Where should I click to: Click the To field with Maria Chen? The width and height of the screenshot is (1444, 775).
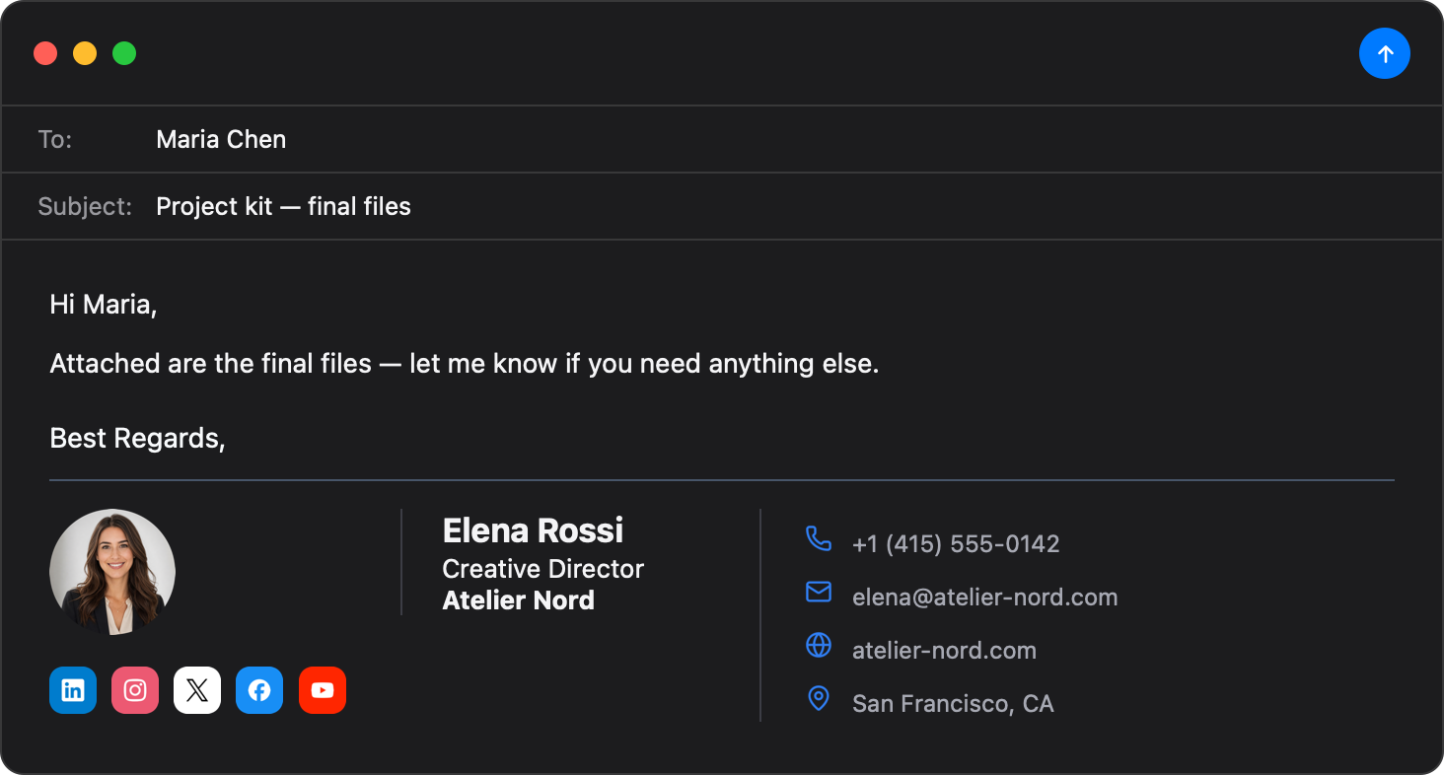(722, 139)
